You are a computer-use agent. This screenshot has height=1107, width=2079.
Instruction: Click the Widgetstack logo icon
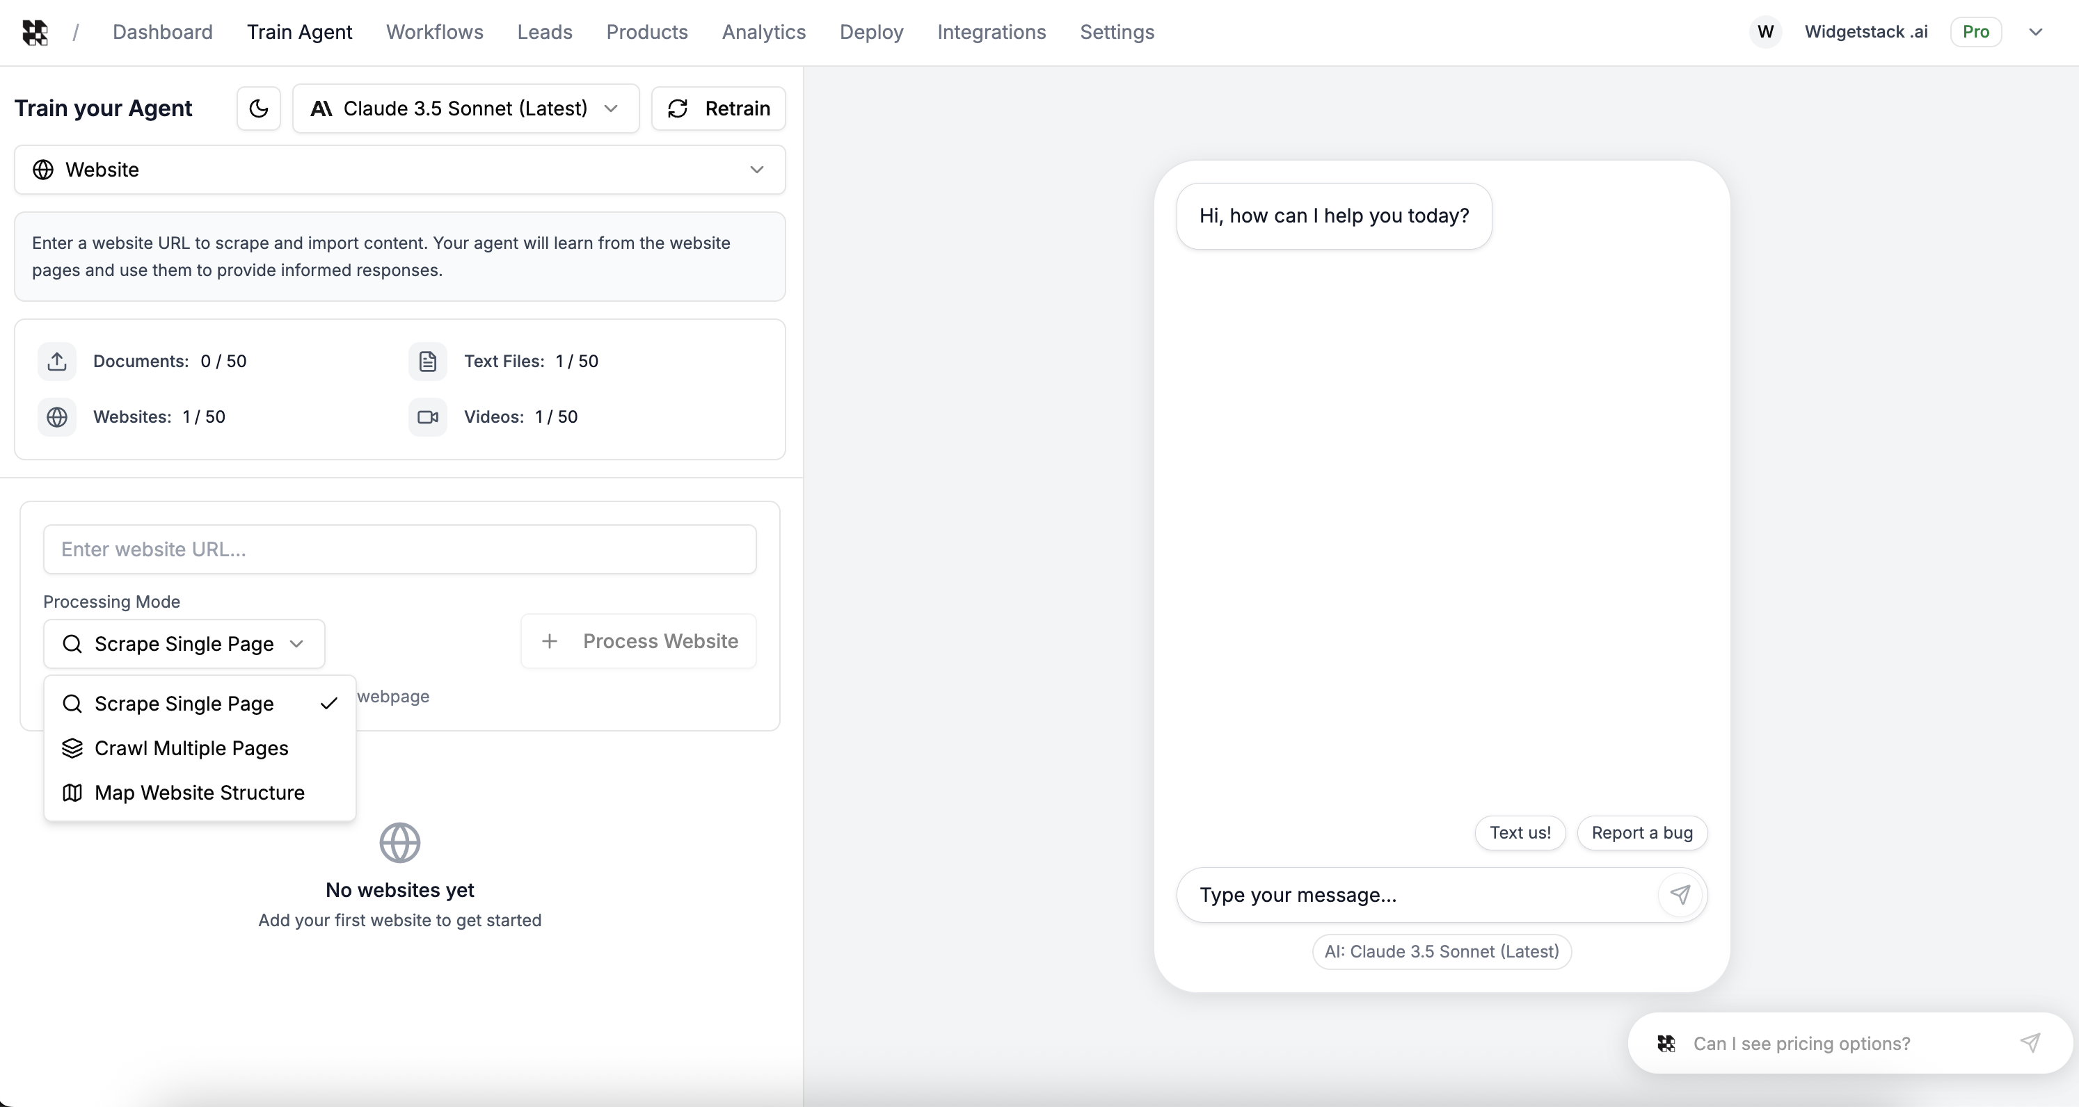tap(35, 32)
